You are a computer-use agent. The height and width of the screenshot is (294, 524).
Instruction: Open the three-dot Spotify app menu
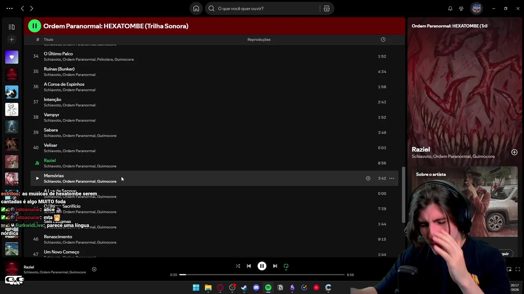pos(9,9)
